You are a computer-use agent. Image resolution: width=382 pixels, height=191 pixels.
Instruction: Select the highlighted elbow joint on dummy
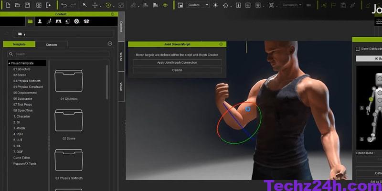[x=371, y=99]
